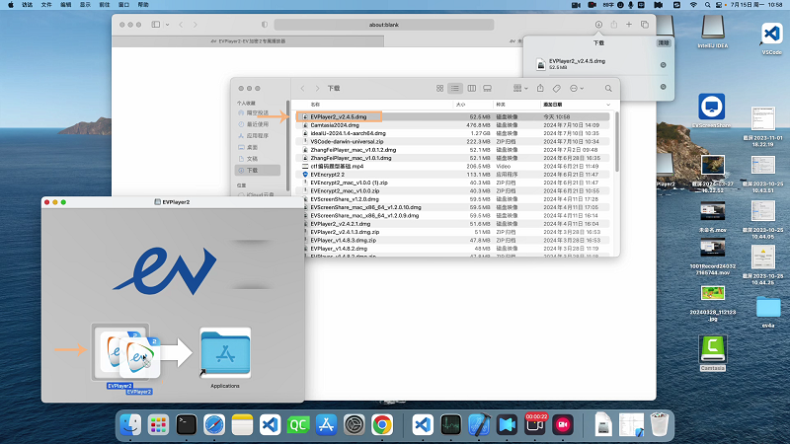Open Recents in Finder sidebar
The height and width of the screenshot is (444, 790).
tap(258, 124)
